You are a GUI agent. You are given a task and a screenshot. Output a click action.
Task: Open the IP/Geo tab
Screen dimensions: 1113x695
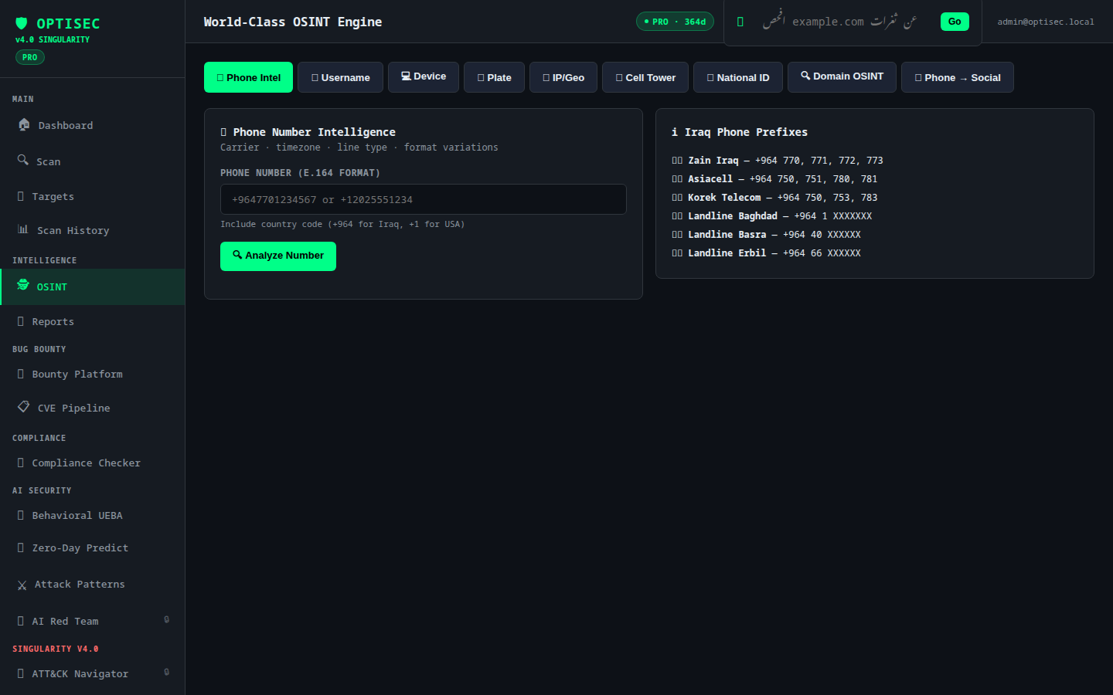point(563,77)
